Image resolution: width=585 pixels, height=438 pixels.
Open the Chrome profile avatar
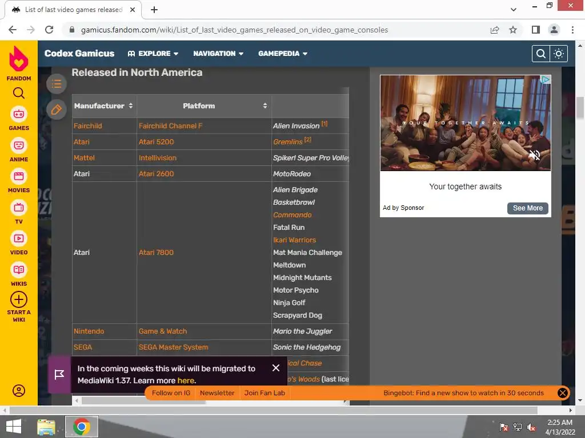[554, 30]
